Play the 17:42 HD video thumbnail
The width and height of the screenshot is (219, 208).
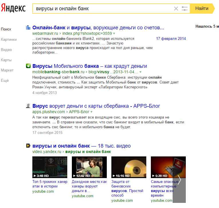(89, 167)
